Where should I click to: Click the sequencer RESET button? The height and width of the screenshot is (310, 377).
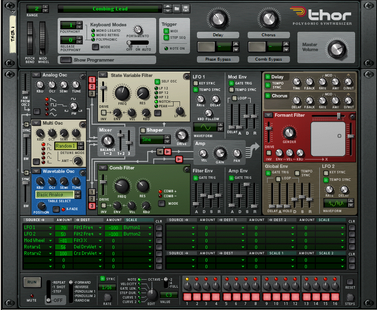point(350,282)
